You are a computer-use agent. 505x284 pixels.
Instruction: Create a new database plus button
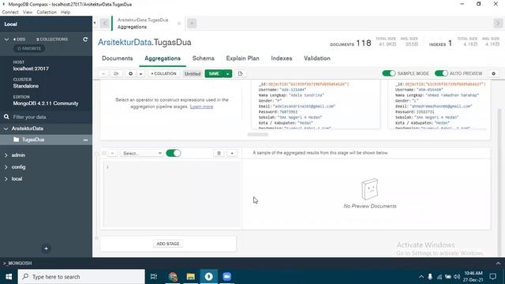(46, 248)
